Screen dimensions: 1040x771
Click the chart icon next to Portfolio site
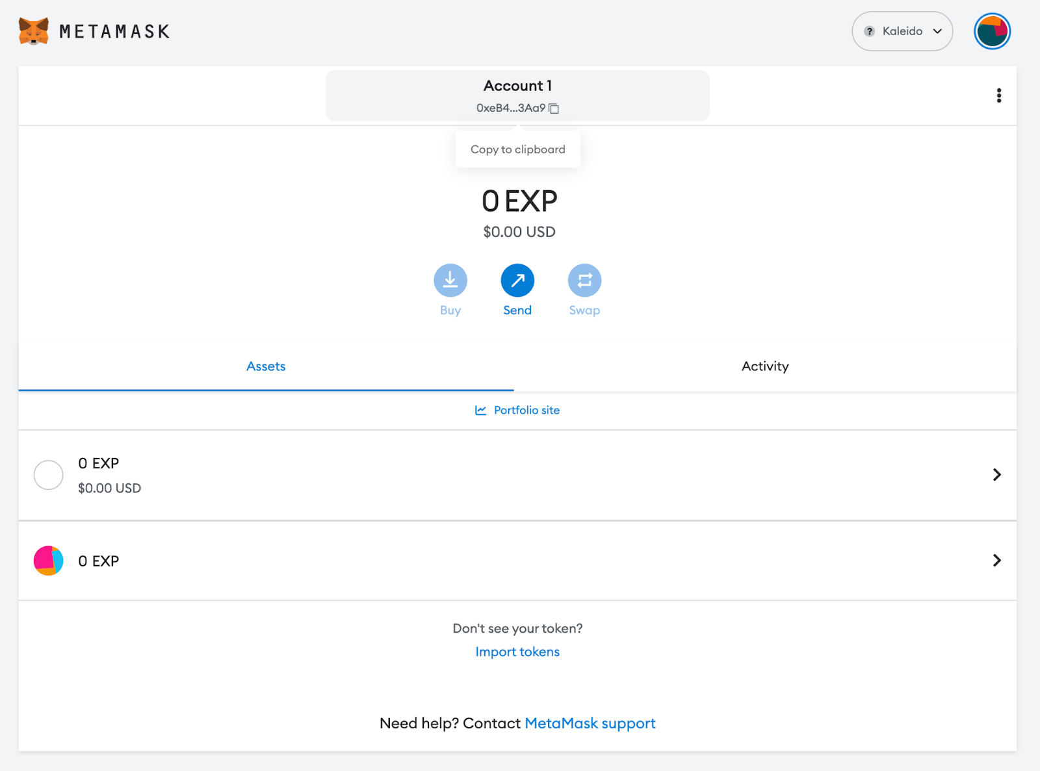[x=480, y=410]
